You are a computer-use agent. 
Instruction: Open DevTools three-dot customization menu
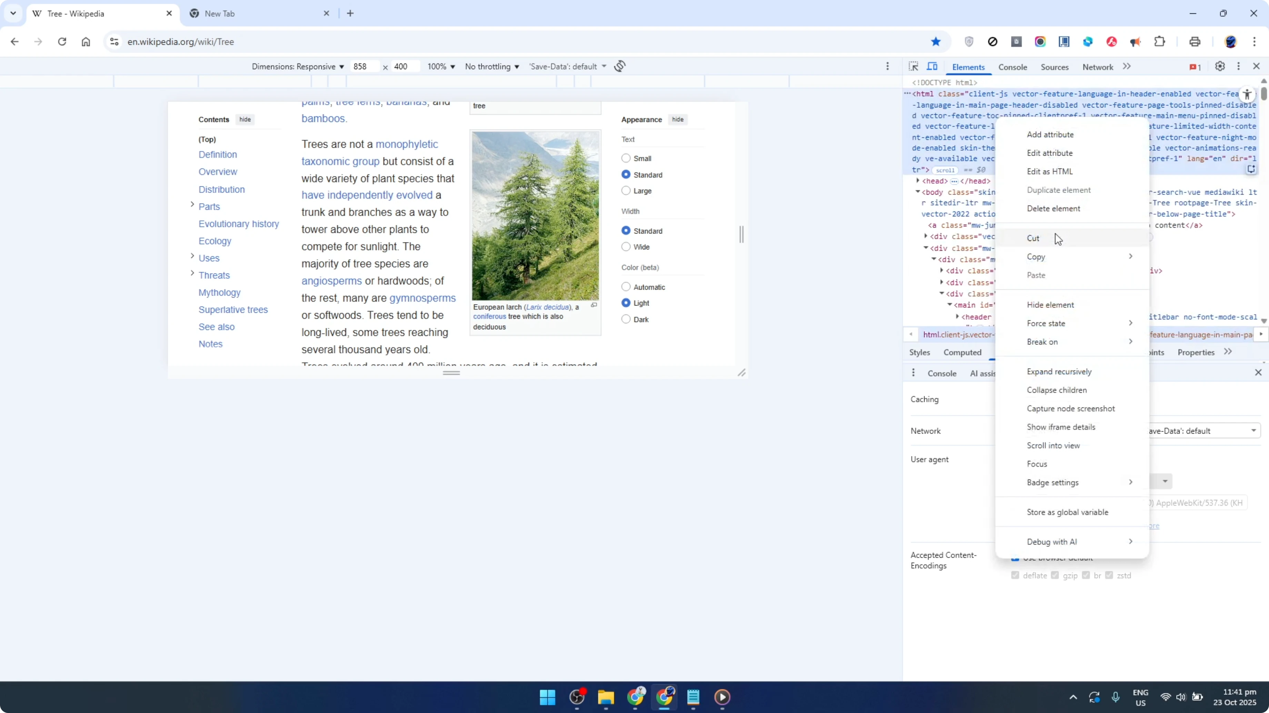[x=1239, y=66]
